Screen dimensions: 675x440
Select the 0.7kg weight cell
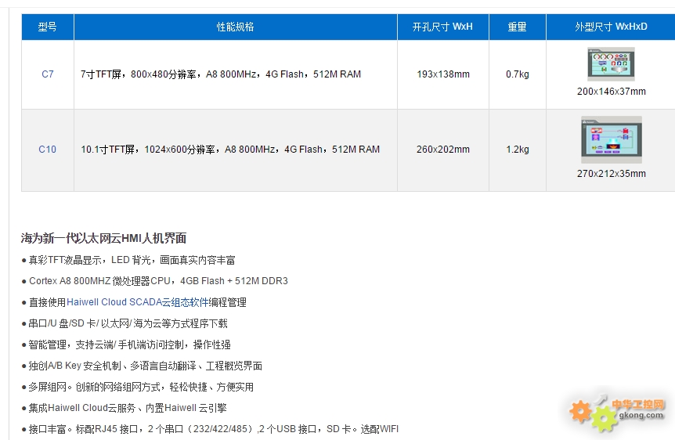pyautogui.click(x=518, y=74)
